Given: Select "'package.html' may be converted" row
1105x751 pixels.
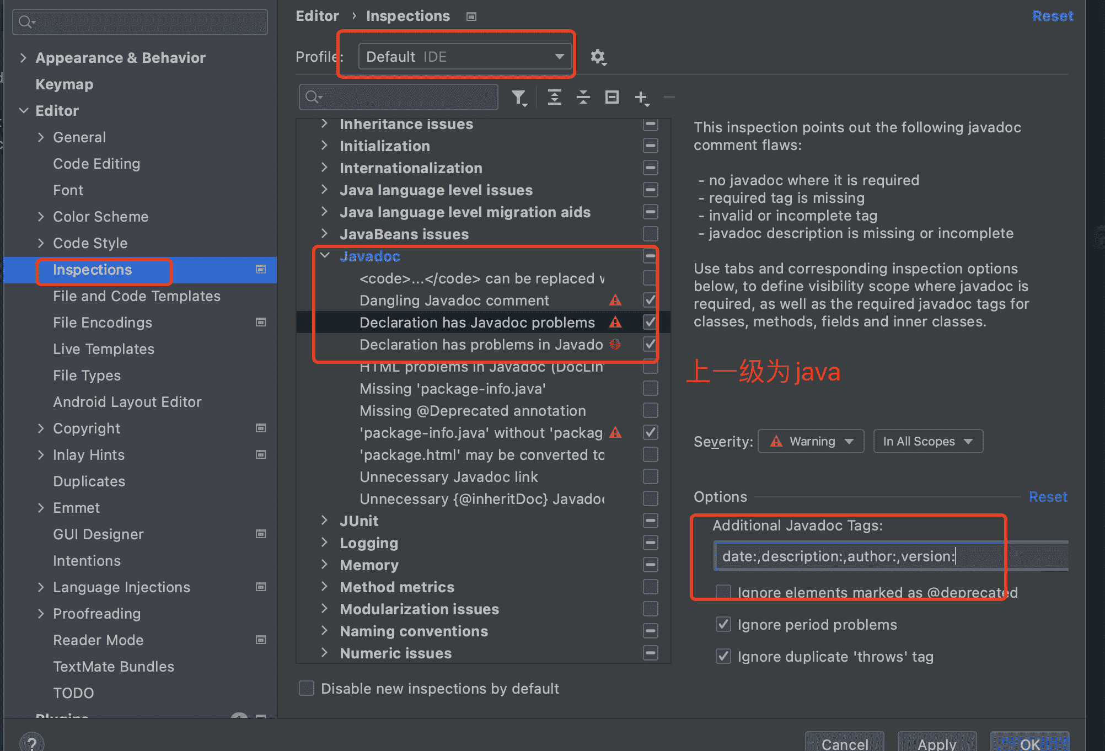Looking at the screenshot, I should point(482,454).
